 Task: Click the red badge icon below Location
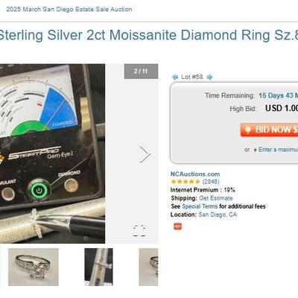(177, 226)
